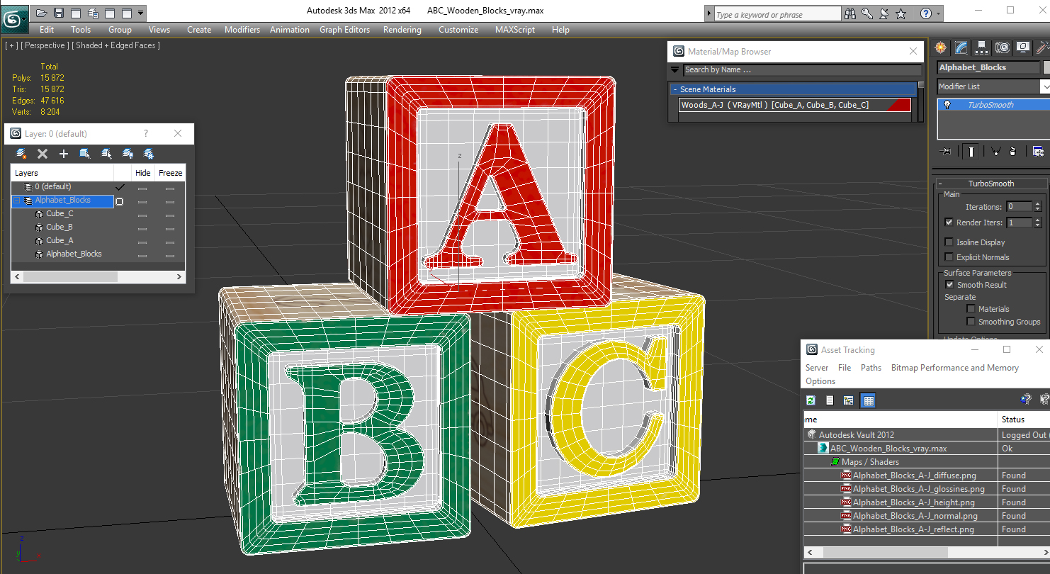This screenshot has height=574, width=1050.
Task: Click the binoculars search icon in InfoCenter
Action: point(850,13)
